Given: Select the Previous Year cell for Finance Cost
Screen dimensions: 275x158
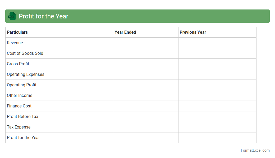Looking at the screenshot, I should tap(217, 106).
